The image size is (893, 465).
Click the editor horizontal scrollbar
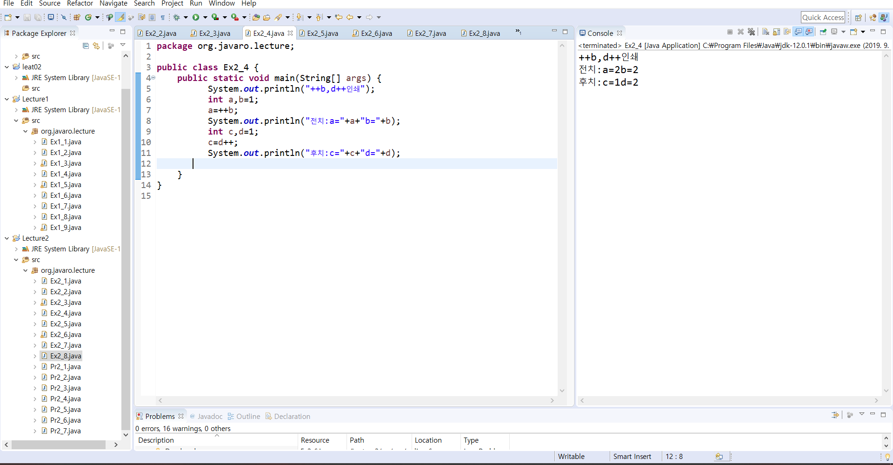pos(356,401)
